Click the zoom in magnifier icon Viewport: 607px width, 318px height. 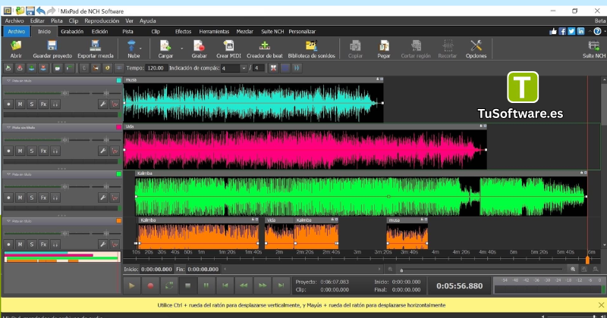point(573,270)
